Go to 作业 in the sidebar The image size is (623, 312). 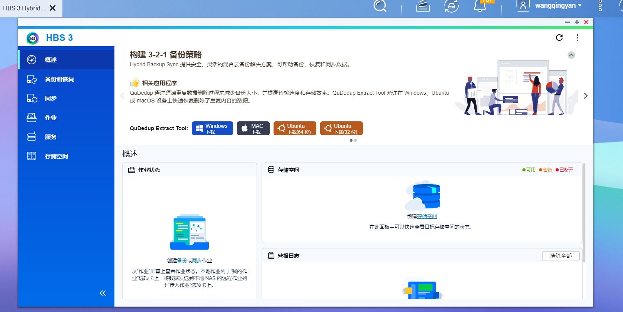(66, 117)
